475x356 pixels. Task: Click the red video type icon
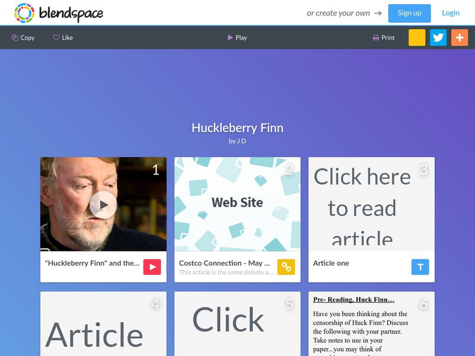pyautogui.click(x=152, y=267)
